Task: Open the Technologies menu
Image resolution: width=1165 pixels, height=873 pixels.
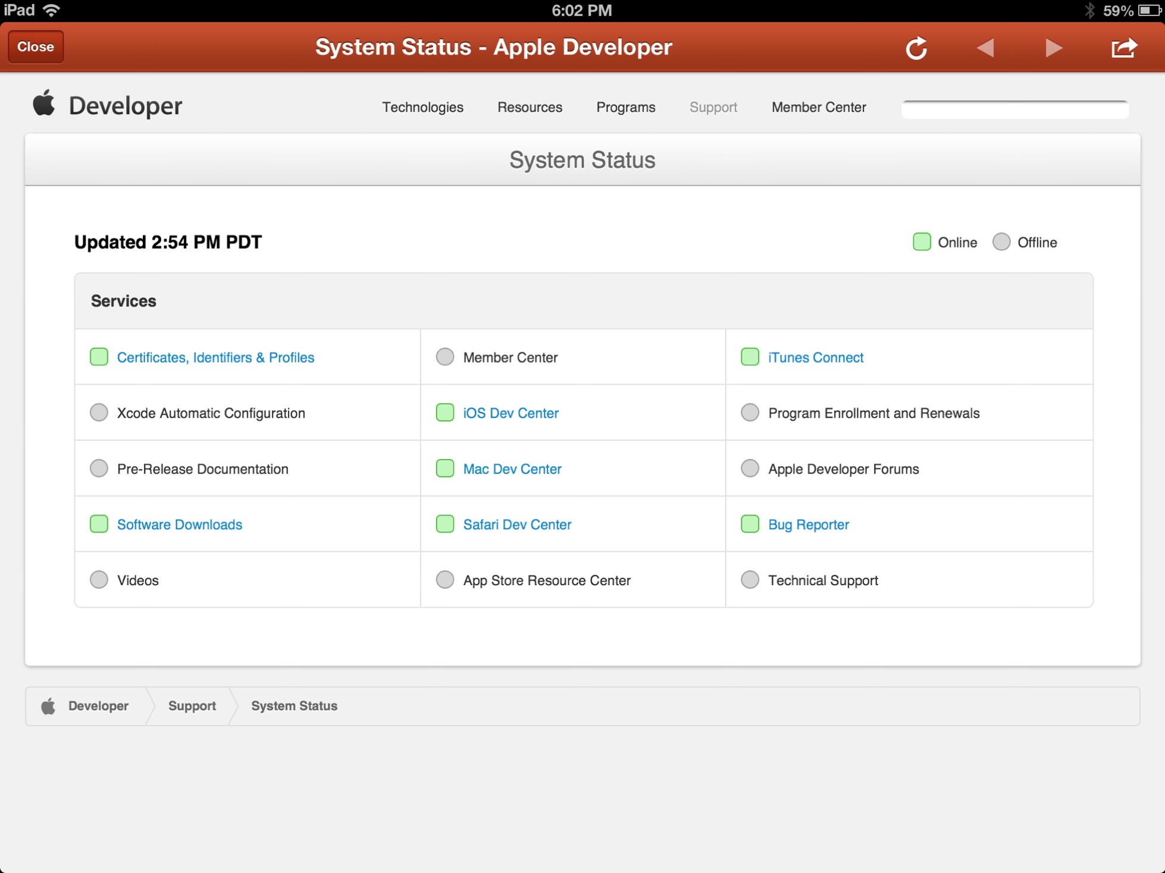Action: (x=422, y=107)
